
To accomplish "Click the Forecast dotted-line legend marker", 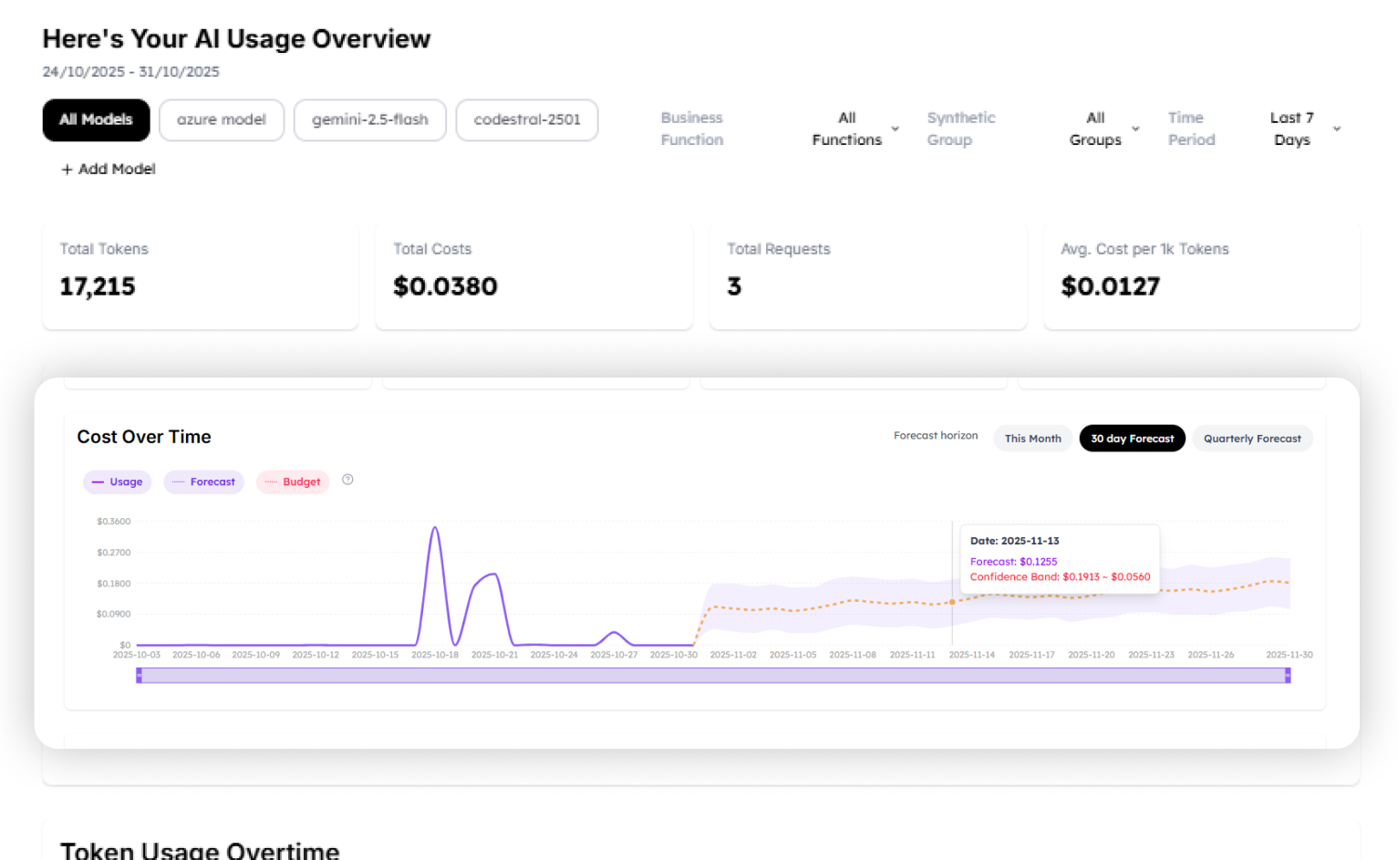I will pos(177,482).
